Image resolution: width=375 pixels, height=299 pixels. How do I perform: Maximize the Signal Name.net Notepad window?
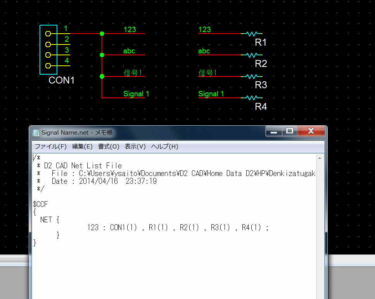[x=290, y=131]
